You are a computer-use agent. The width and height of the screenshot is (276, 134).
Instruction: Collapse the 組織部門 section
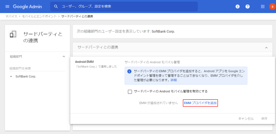pos(64,56)
